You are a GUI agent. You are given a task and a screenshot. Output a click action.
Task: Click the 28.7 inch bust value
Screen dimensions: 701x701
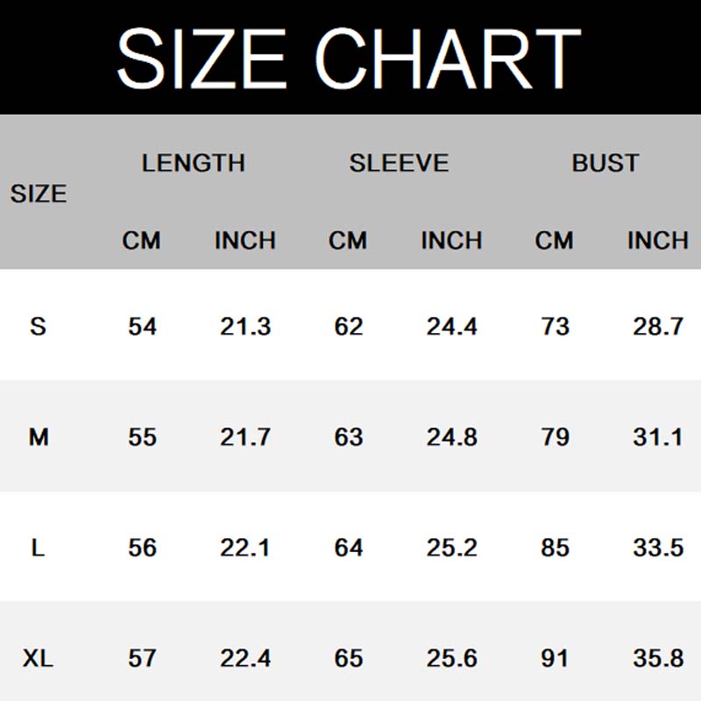click(x=657, y=327)
